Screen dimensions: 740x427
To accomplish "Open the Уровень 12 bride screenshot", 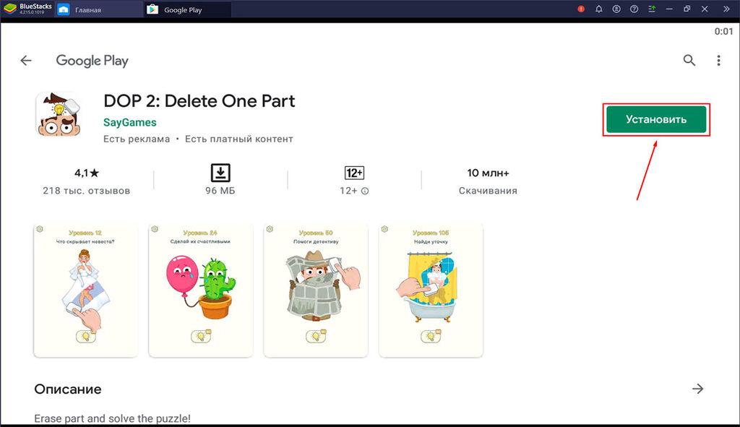I will pyautogui.click(x=85, y=290).
